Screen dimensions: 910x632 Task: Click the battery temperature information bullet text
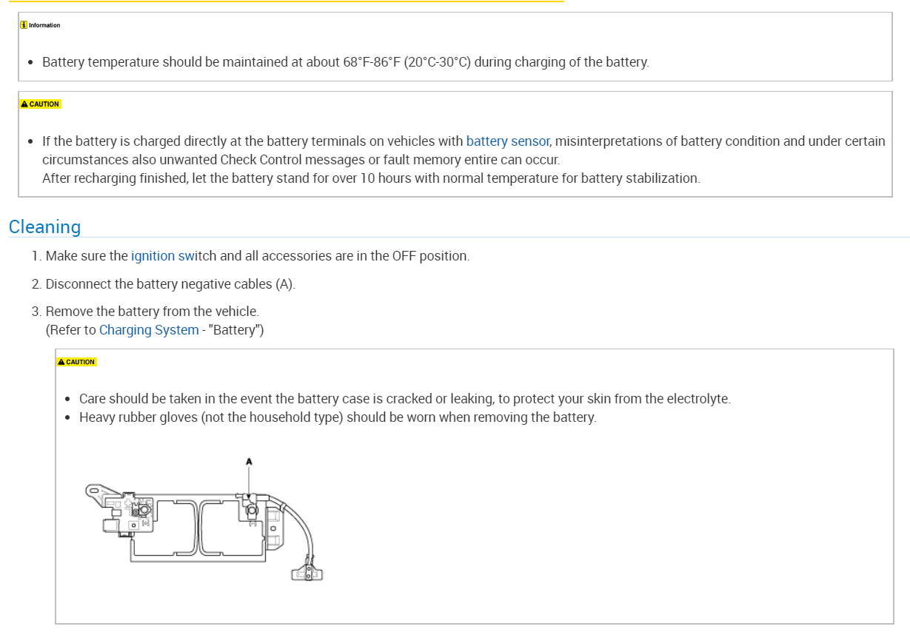coord(345,62)
